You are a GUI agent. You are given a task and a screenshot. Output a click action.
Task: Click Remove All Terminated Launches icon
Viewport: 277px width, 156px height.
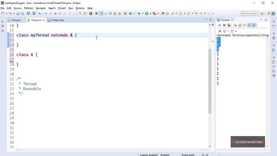(229, 25)
